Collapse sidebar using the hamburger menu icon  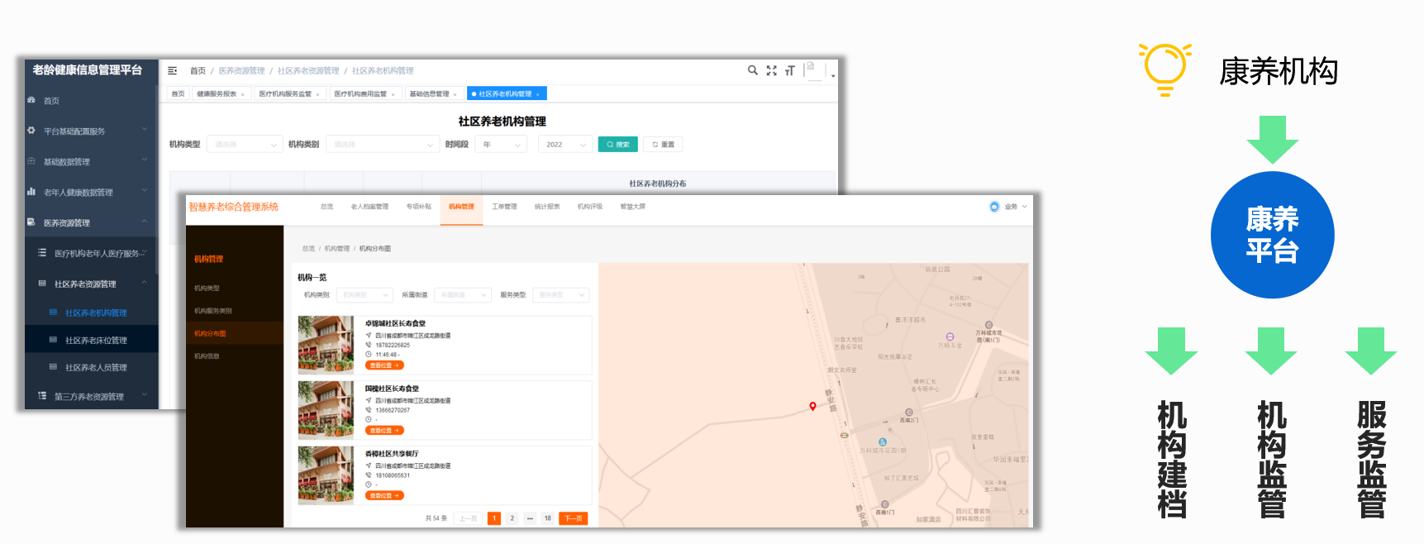(172, 71)
